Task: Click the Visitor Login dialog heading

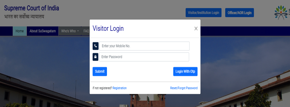Action: coord(108,28)
